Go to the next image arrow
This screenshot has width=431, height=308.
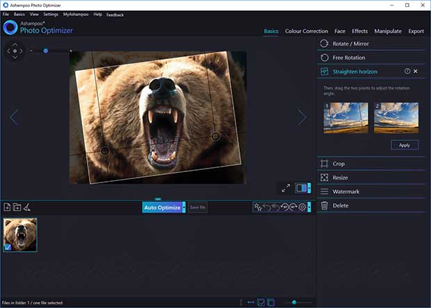tap(302, 117)
